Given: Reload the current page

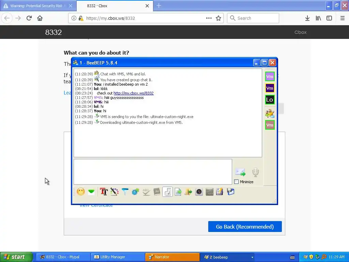Looking at the screenshot, I should point(29,18).
